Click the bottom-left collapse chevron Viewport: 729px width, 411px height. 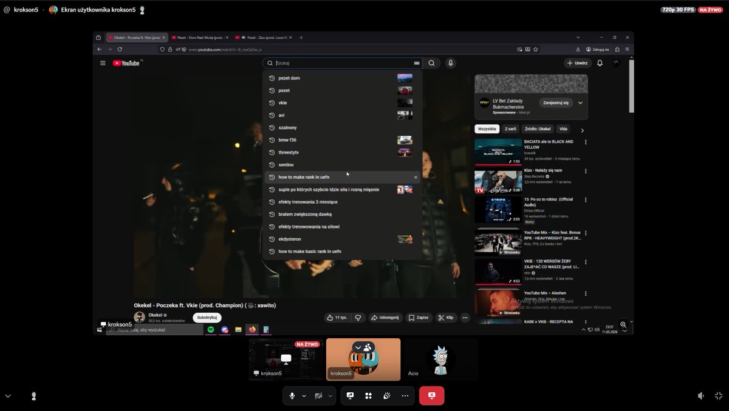click(x=8, y=396)
